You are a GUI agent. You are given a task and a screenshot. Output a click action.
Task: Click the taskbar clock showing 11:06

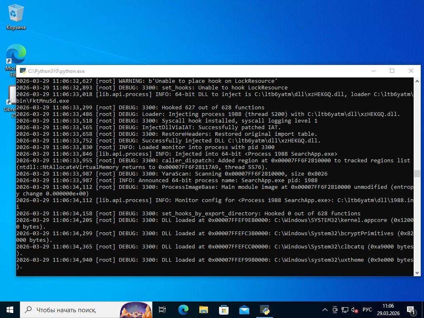(388, 310)
